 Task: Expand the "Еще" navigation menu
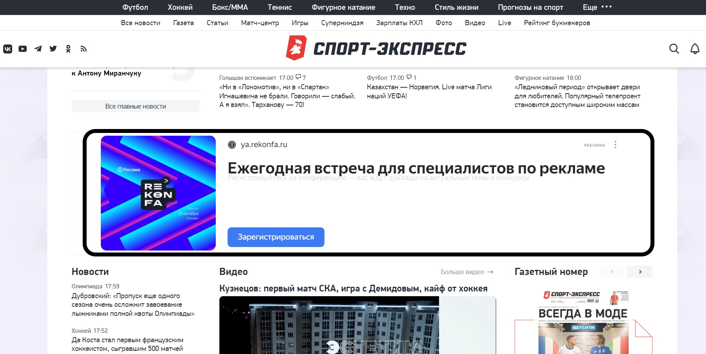pos(597,7)
